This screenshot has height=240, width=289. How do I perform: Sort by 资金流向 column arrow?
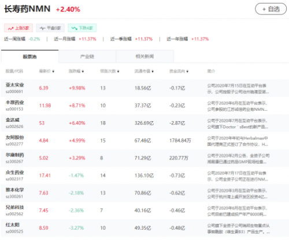coord(187,72)
